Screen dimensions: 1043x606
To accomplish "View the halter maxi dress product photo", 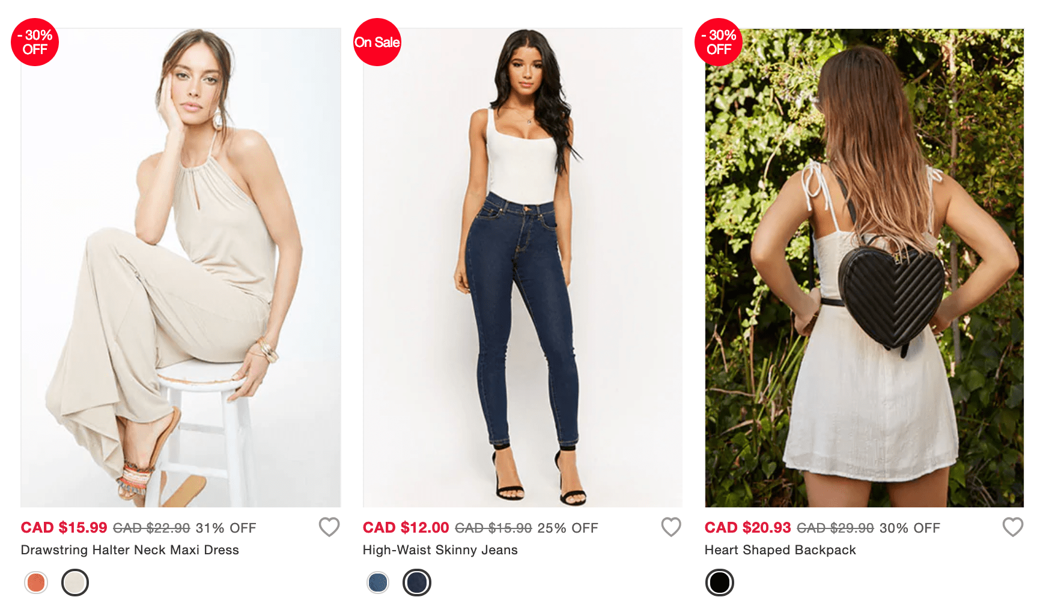I will point(181,268).
